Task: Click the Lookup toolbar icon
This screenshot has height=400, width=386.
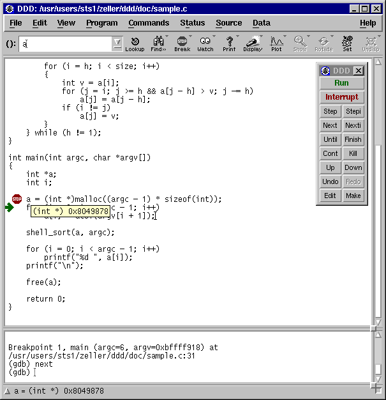Action: tap(135, 44)
